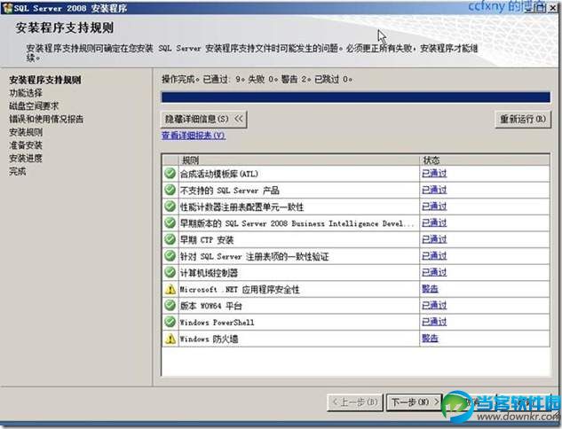The width and height of the screenshot is (562, 429).
Task: Click the completed blue progress bar
Action: pos(355,97)
